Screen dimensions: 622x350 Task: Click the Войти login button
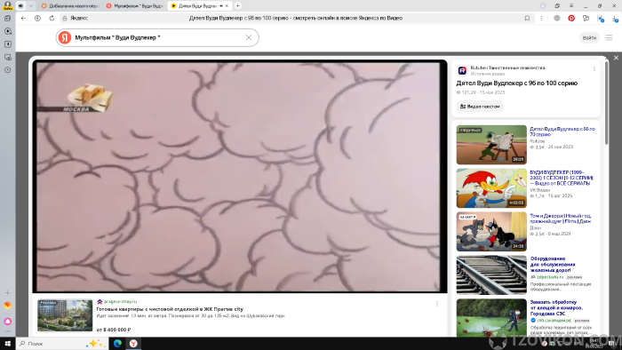coord(589,37)
